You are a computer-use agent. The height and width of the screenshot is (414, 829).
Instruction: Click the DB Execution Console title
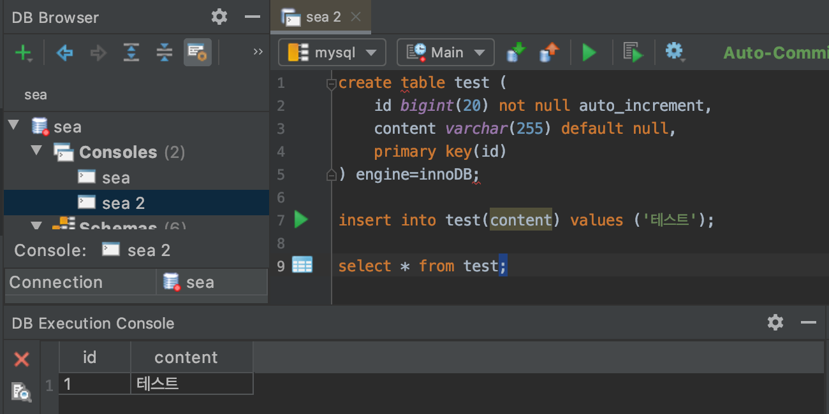pos(93,324)
